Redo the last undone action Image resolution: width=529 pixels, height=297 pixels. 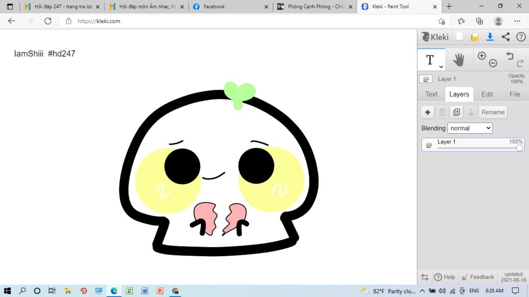[521, 63]
